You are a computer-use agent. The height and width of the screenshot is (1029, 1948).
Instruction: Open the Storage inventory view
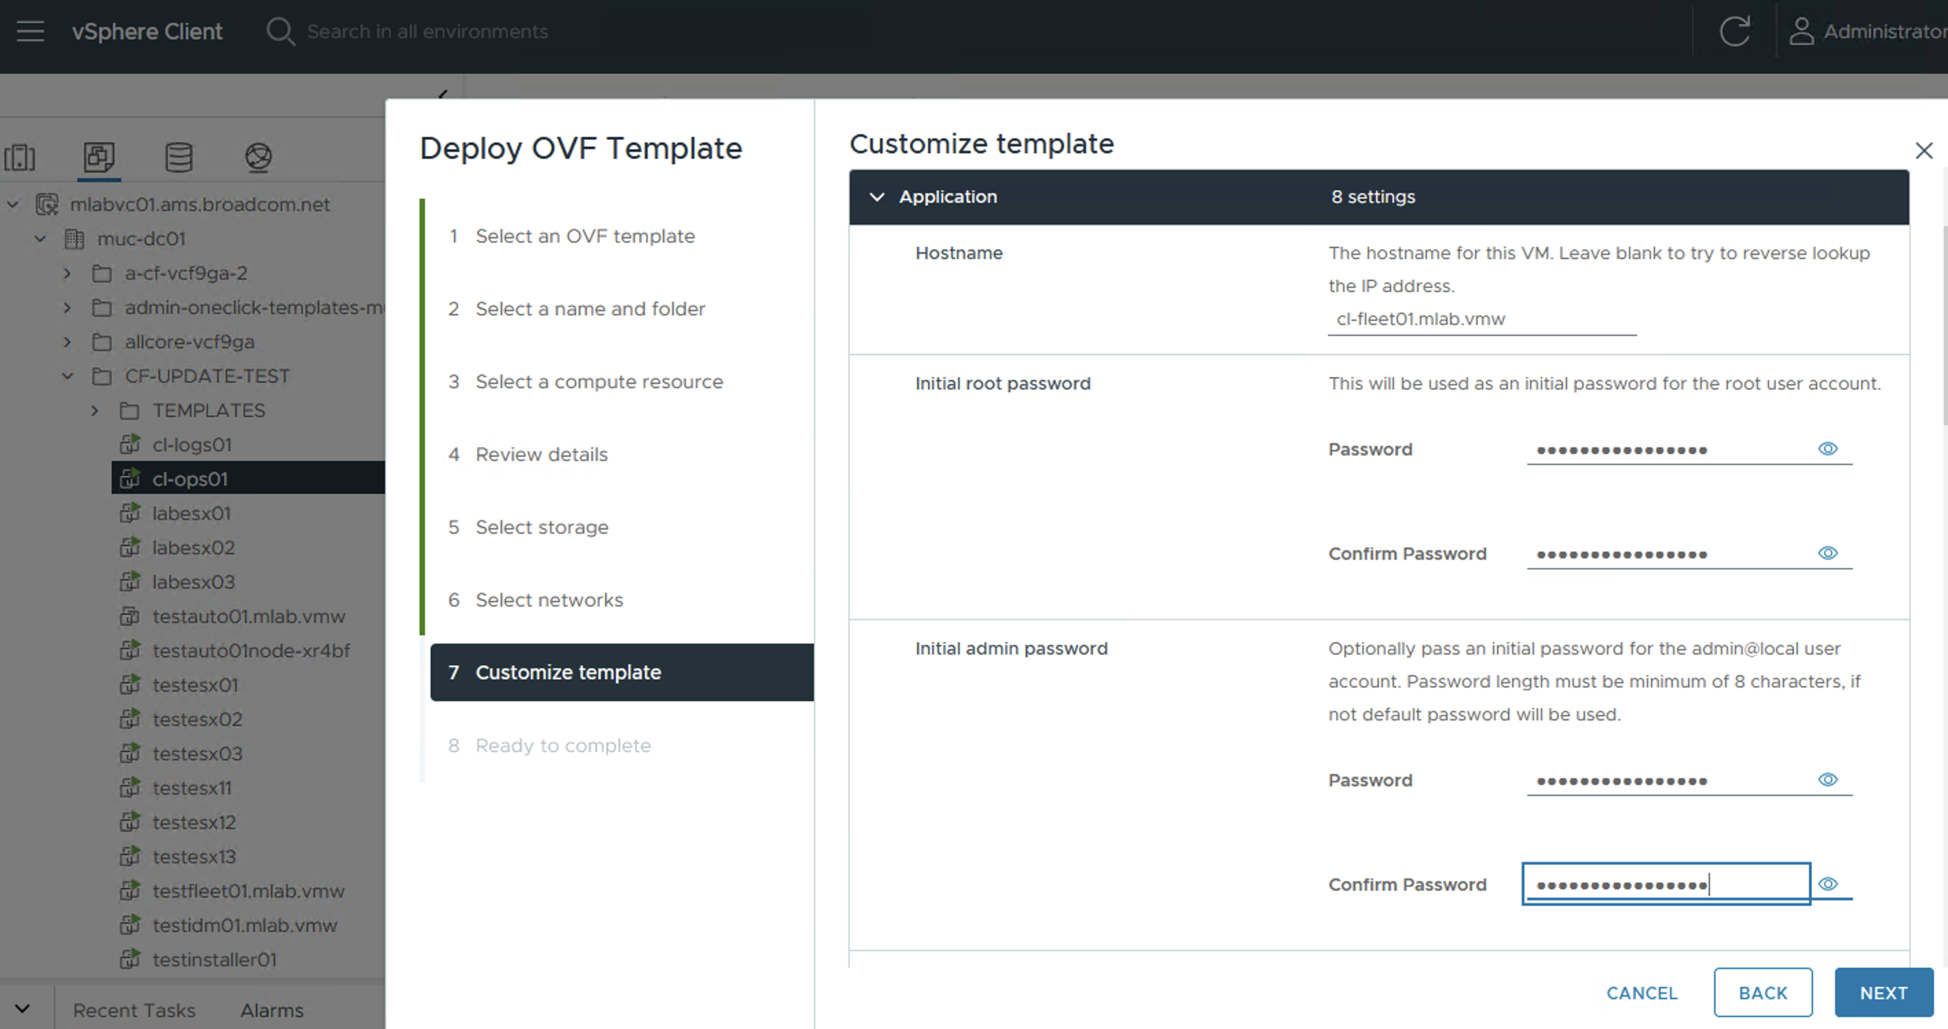[179, 157]
